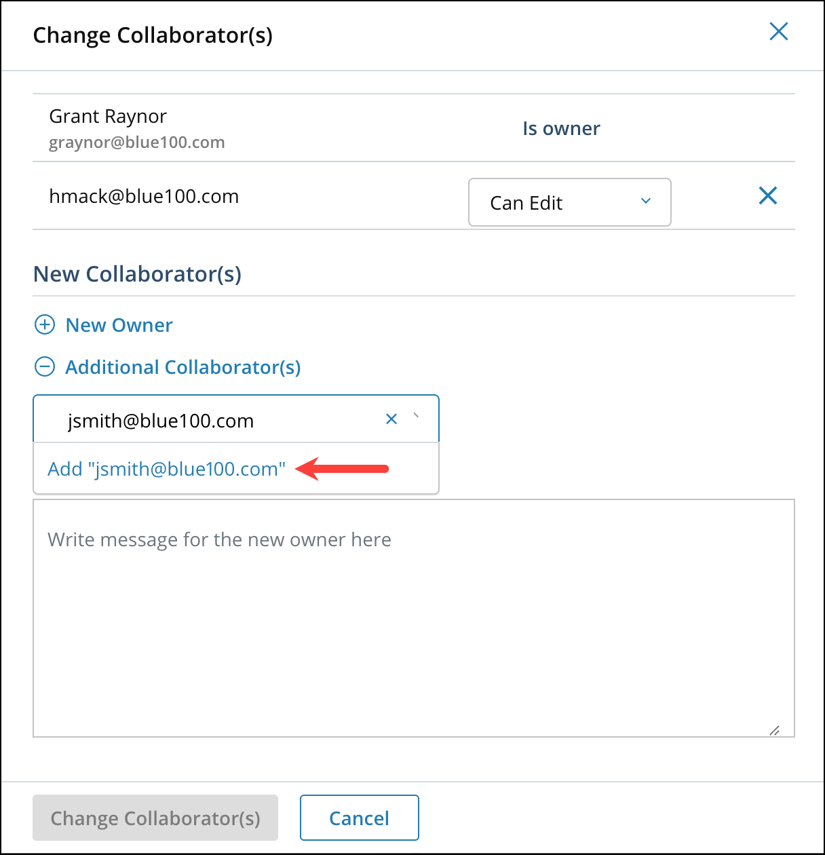The height and width of the screenshot is (855, 825).
Task: Click the New Collaborator(s) heading
Action: (137, 274)
